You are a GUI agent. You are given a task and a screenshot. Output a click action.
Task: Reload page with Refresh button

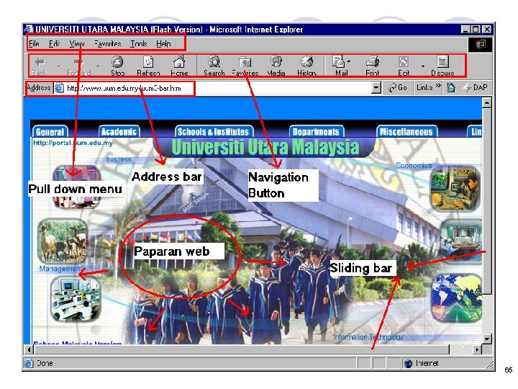[148, 66]
